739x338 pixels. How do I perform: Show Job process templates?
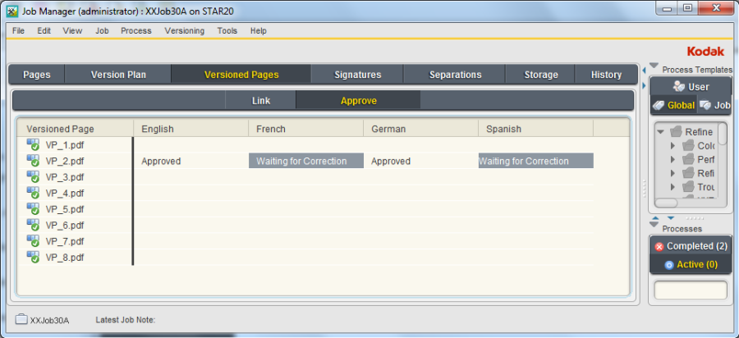point(714,105)
